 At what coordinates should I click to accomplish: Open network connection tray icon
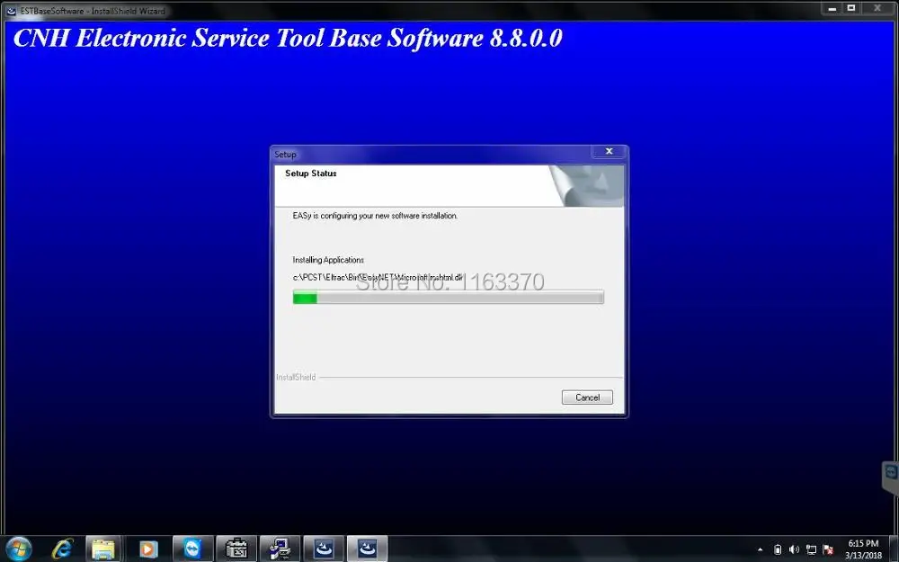[x=811, y=550]
